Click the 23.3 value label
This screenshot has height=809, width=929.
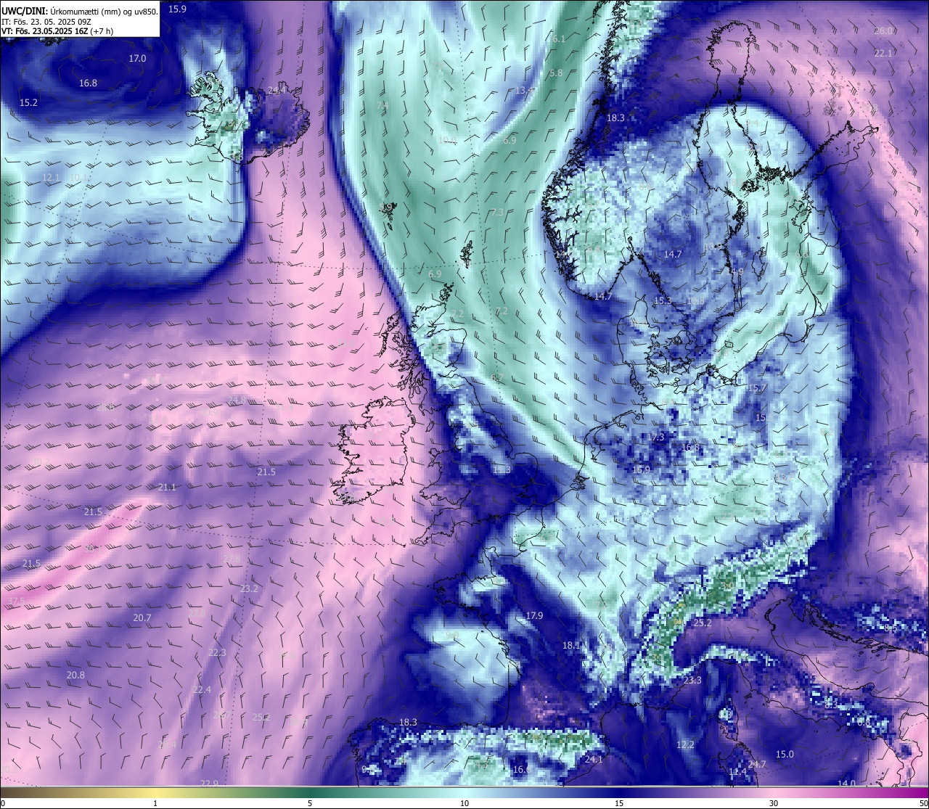[692, 680]
